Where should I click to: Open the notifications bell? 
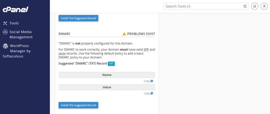pyautogui.click(x=255, y=6)
